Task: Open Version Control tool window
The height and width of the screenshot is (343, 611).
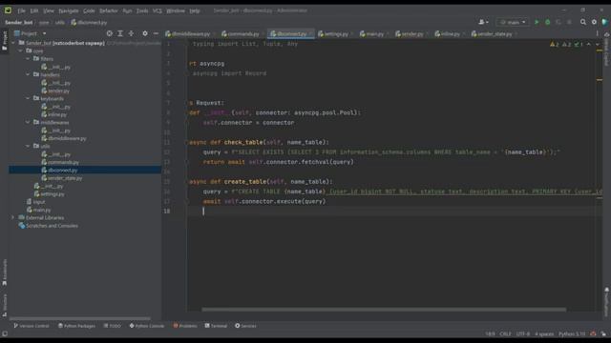Action: (32, 326)
